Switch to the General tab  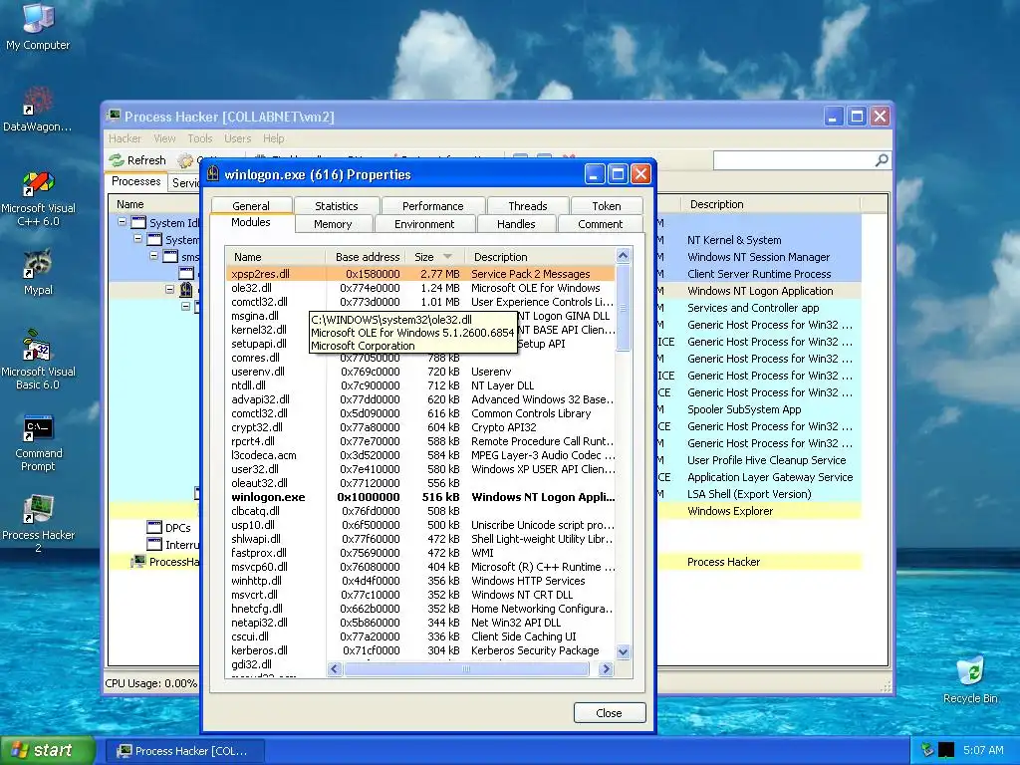click(x=251, y=205)
